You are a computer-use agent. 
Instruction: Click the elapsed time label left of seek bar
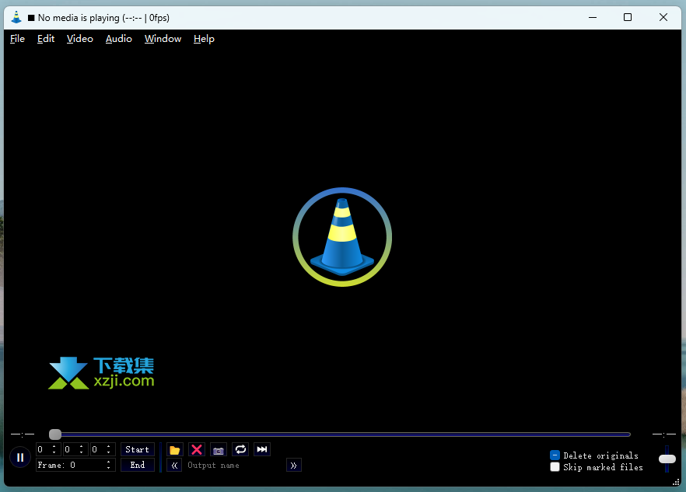click(x=23, y=434)
